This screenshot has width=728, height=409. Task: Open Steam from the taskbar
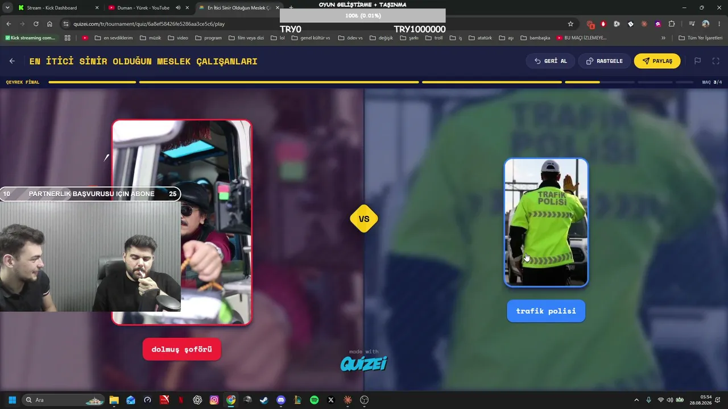click(x=264, y=400)
